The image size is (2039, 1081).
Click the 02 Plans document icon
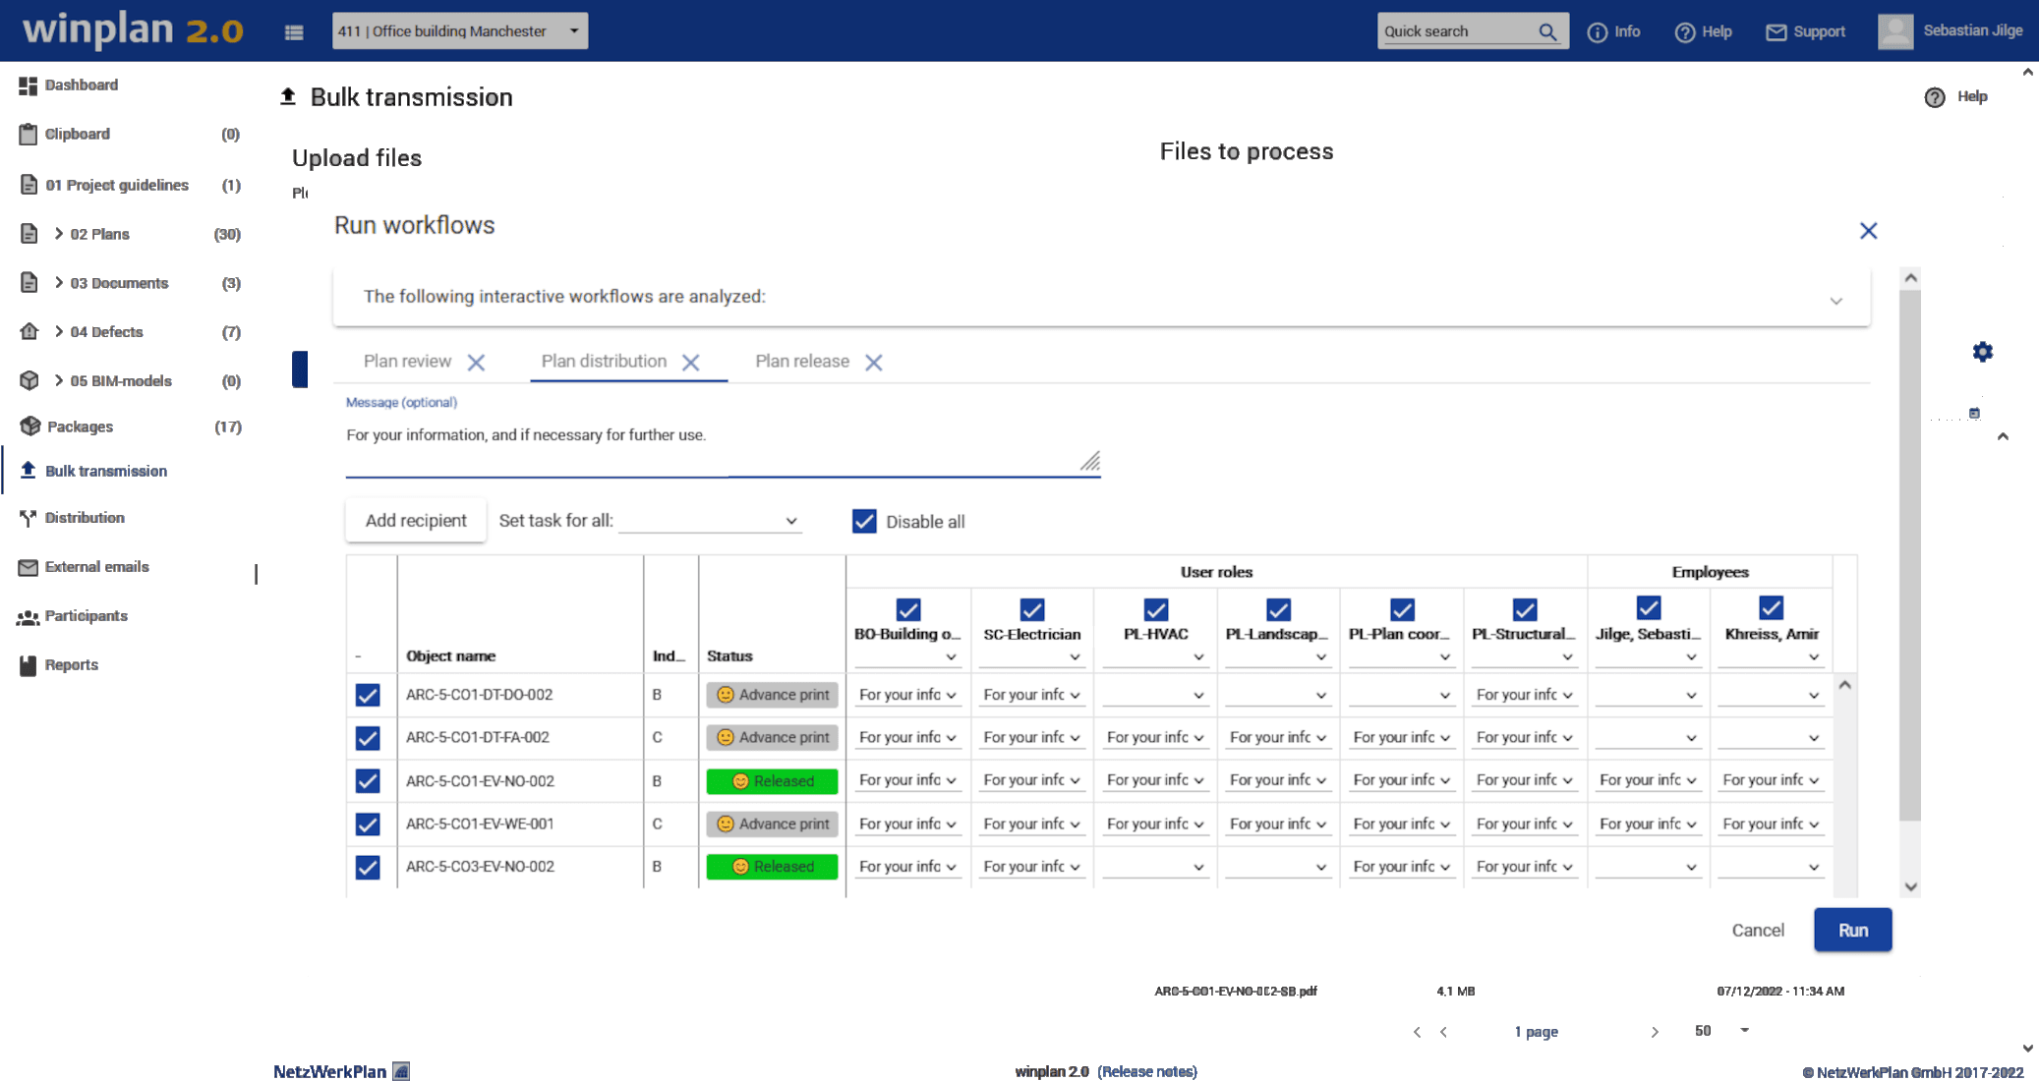click(29, 234)
